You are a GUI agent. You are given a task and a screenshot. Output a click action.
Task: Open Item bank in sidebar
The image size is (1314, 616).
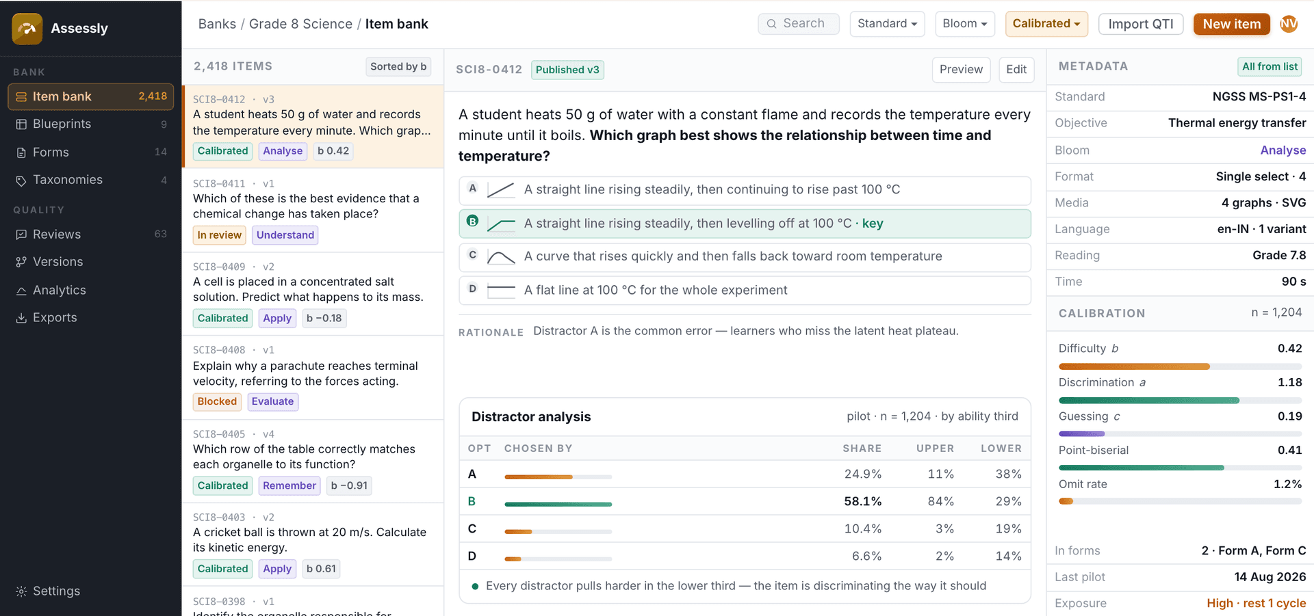point(90,97)
